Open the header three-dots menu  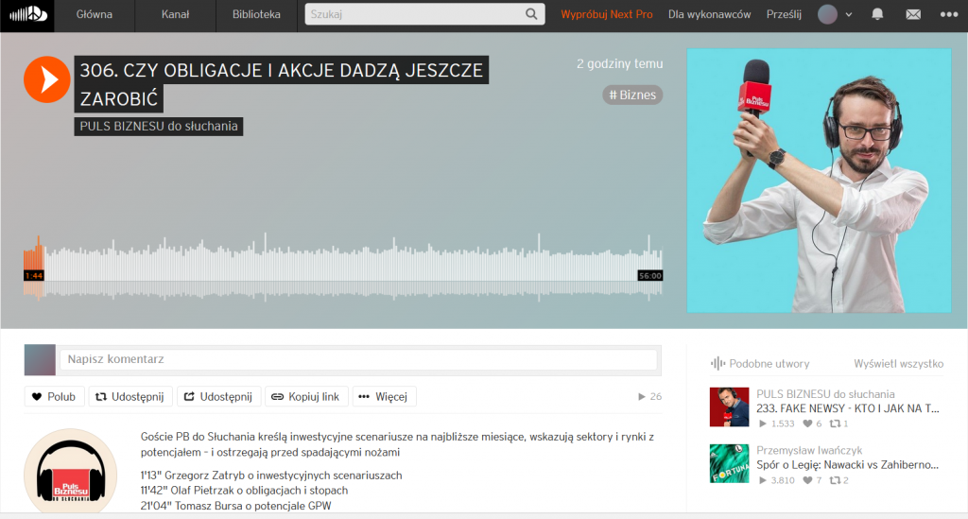click(x=949, y=14)
